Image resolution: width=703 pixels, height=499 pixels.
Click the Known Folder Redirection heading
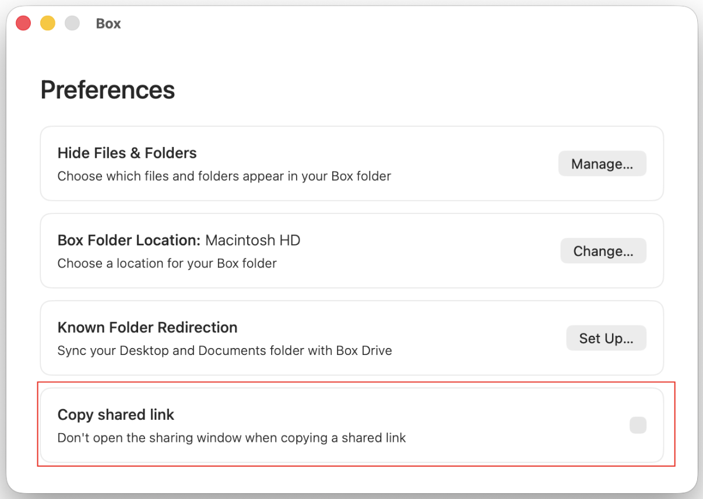point(147,327)
